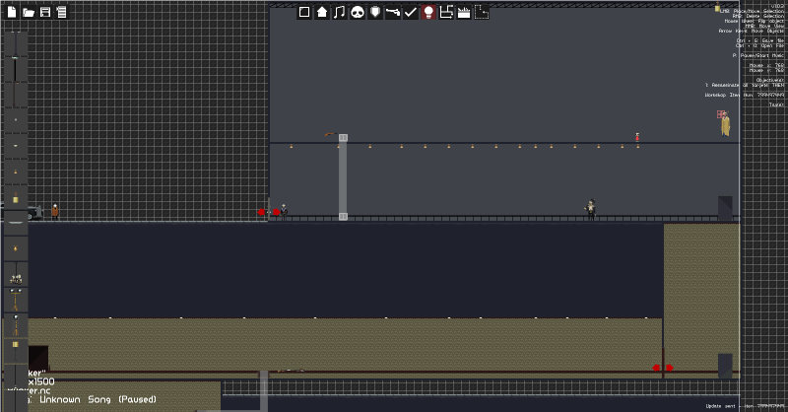The width and height of the screenshot is (788, 412).
Task: Pick the brass lantern light palette item
Action: pos(16,198)
